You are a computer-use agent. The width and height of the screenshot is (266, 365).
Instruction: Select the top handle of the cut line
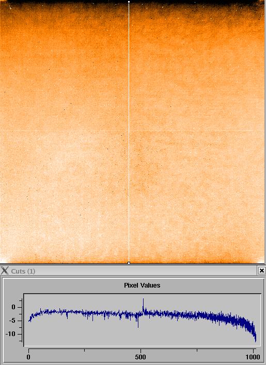129,2
